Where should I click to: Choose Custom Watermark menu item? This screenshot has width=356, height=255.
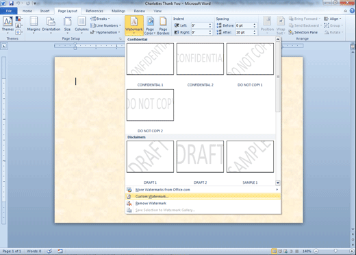tap(203, 197)
